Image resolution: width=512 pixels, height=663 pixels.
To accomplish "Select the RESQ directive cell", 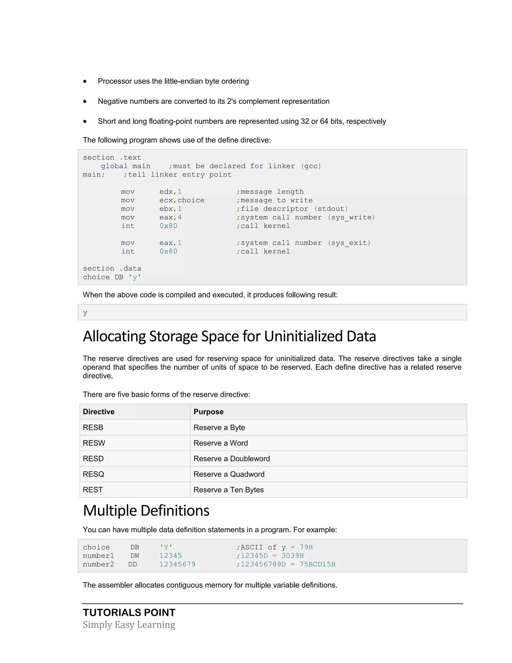I will point(93,474).
